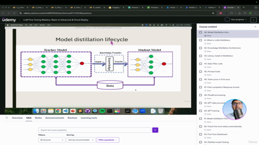Click the purple search button
The height and width of the screenshot is (145, 259).
[x=155, y=130]
